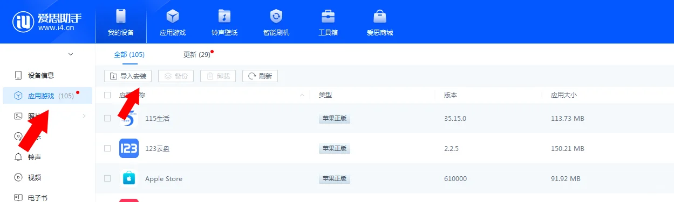The image size is (674, 202).
Task: Click version 35.15.0
Action: (x=455, y=118)
